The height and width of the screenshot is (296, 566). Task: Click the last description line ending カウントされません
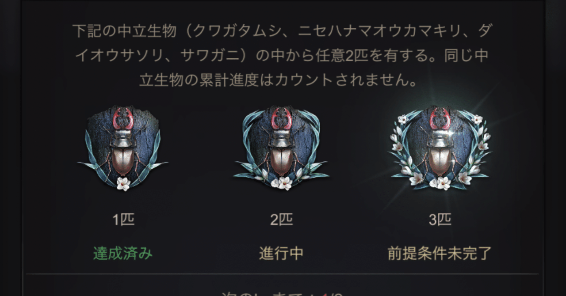279,81
